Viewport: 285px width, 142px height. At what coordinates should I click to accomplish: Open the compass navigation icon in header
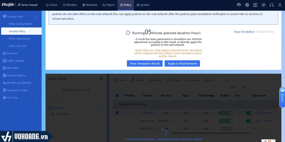click(x=263, y=5)
